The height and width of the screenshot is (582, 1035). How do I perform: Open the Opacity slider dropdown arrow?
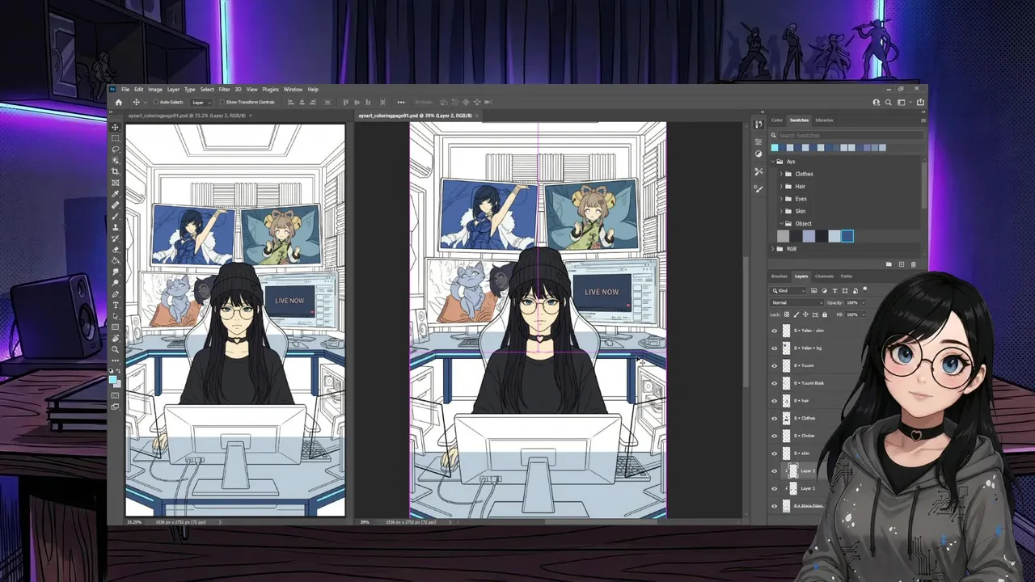click(x=864, y=303)
